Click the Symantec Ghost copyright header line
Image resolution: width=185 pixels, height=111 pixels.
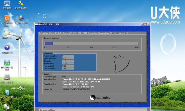click(x=84, y=33)
